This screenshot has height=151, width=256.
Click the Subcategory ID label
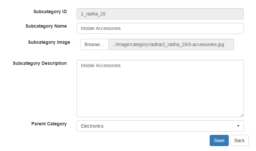tap(50, 12)
